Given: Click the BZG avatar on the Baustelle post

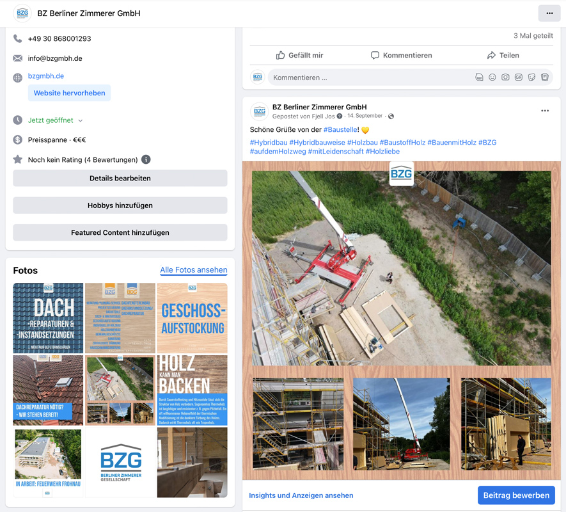Looking at the screenshot, I should click(x=260, y=111).
